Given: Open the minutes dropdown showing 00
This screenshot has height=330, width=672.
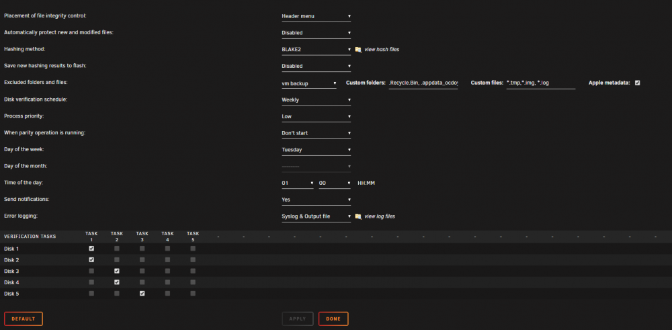Looking at the screenshot, I should [335, 183].
